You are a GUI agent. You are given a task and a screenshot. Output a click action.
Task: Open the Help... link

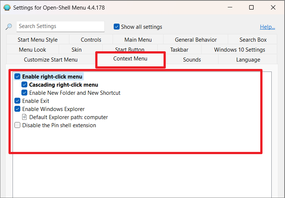coord(267,27)
